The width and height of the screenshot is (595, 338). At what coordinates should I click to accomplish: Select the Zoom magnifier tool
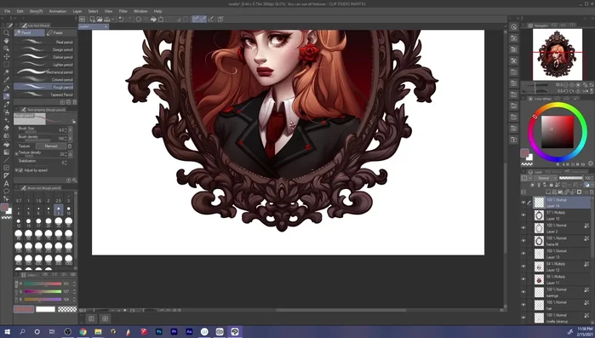coord(6,32)
